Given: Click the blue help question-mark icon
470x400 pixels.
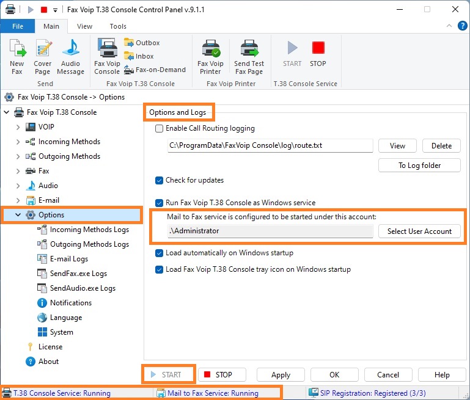Looking at the screenshot, I should click(462, 26).
